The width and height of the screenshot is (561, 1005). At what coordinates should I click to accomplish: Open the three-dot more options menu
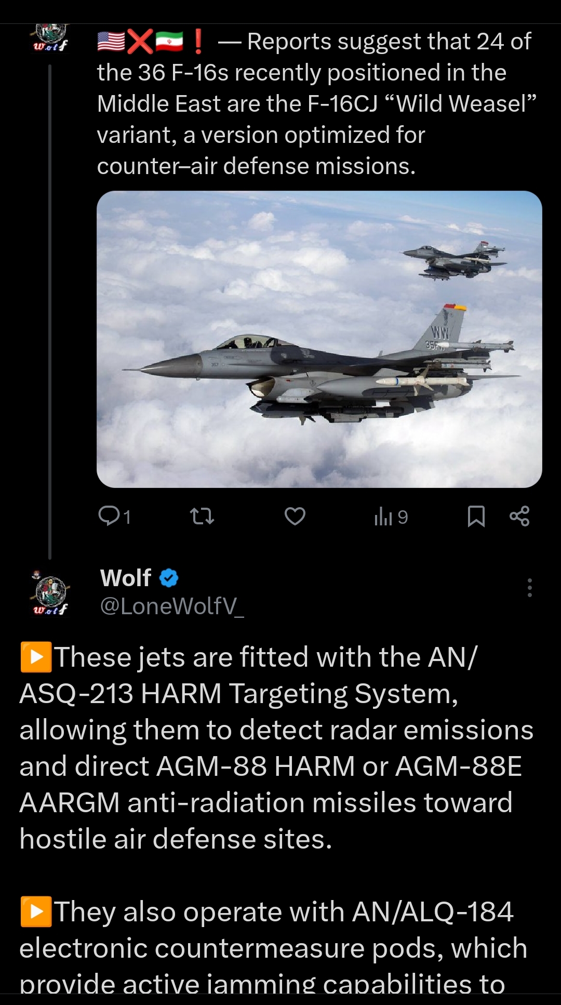point(529,588)
